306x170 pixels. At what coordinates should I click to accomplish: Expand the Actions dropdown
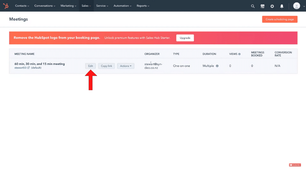tap(126, 66)
